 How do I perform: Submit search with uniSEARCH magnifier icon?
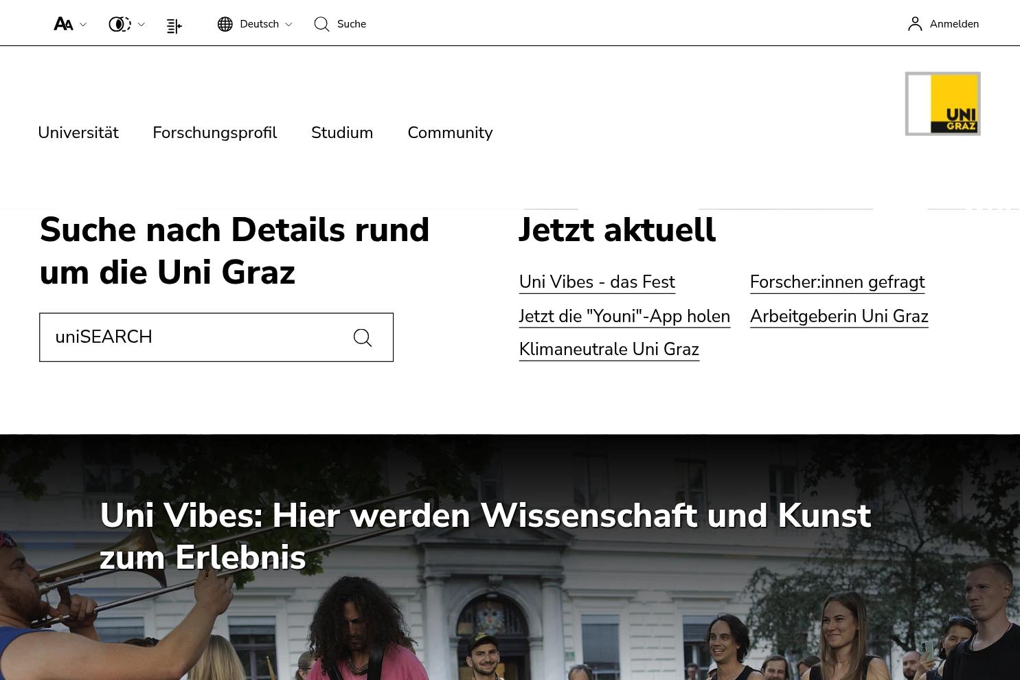363,337
